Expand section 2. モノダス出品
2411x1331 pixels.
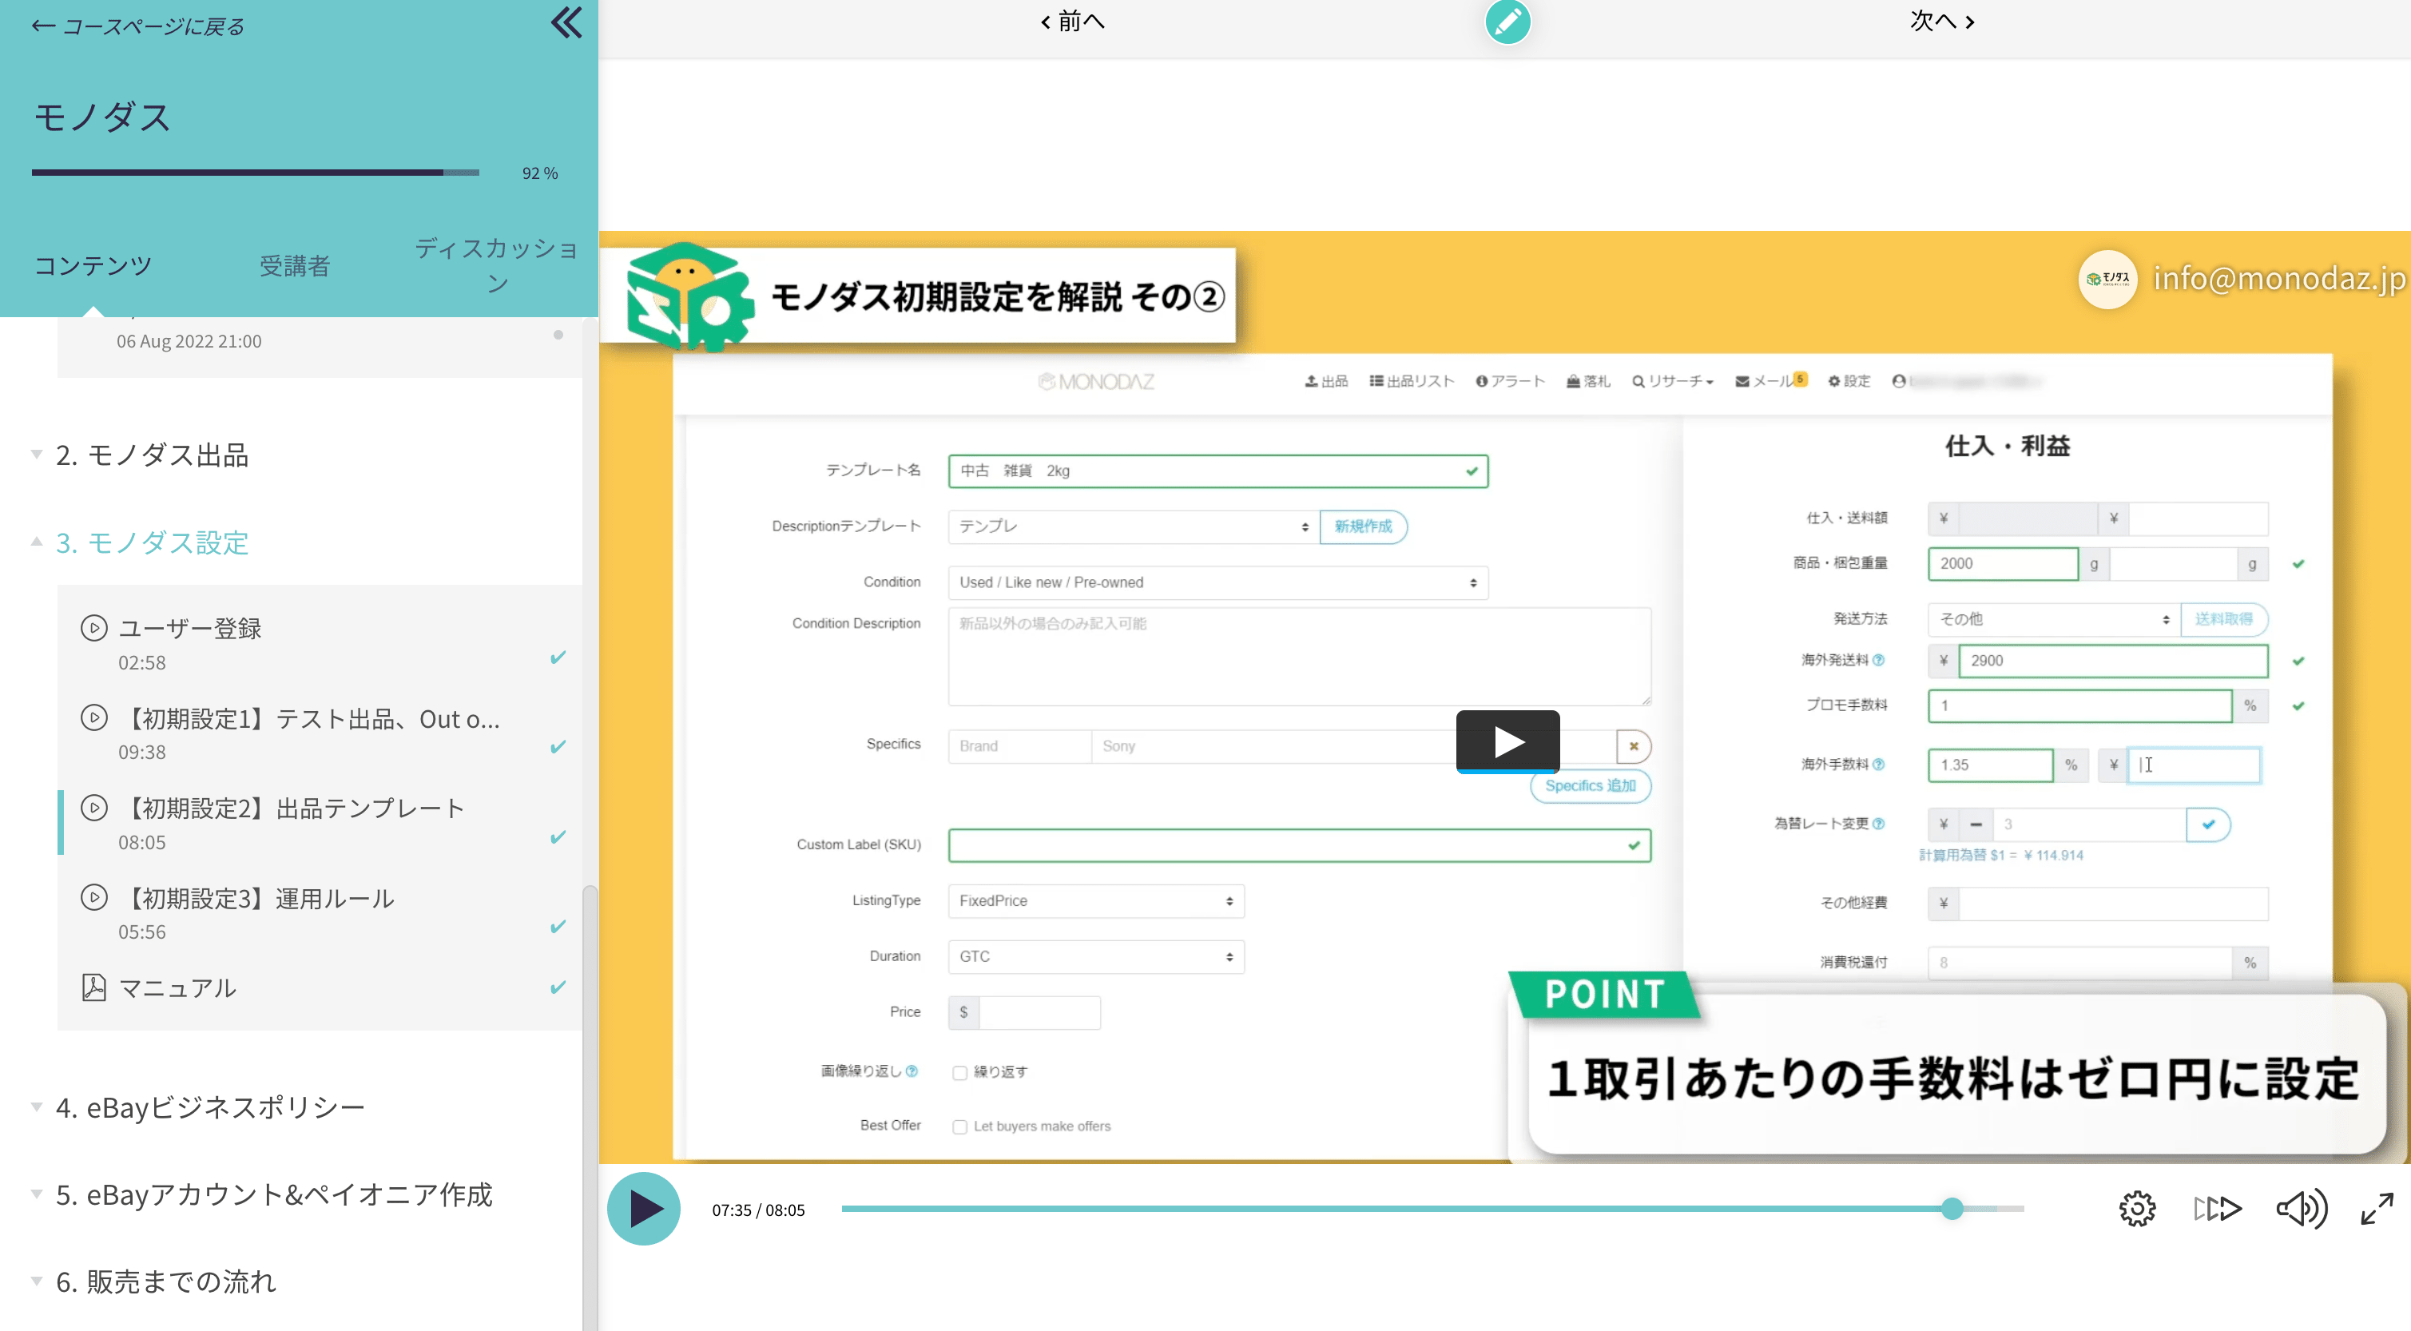pyautogui.click(x=152, y=455)
